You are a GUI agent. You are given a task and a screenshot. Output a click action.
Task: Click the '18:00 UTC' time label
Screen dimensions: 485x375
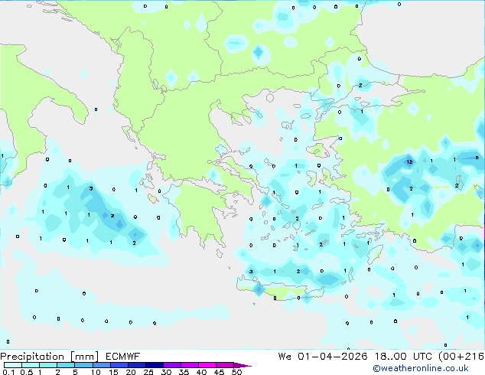coord(403,357)
